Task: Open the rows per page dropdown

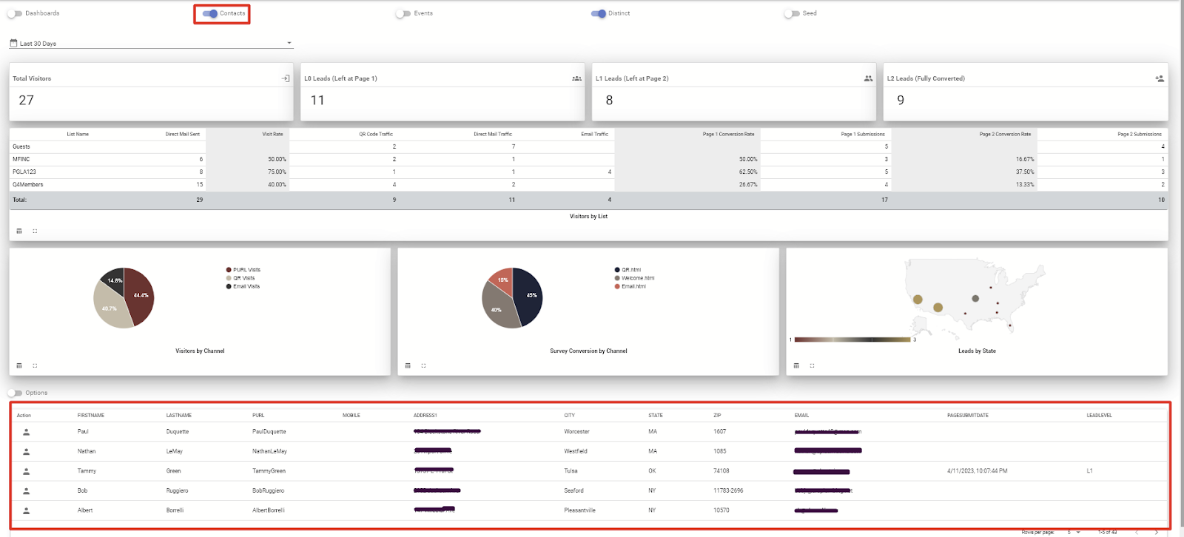Action: click(1074, 532)
